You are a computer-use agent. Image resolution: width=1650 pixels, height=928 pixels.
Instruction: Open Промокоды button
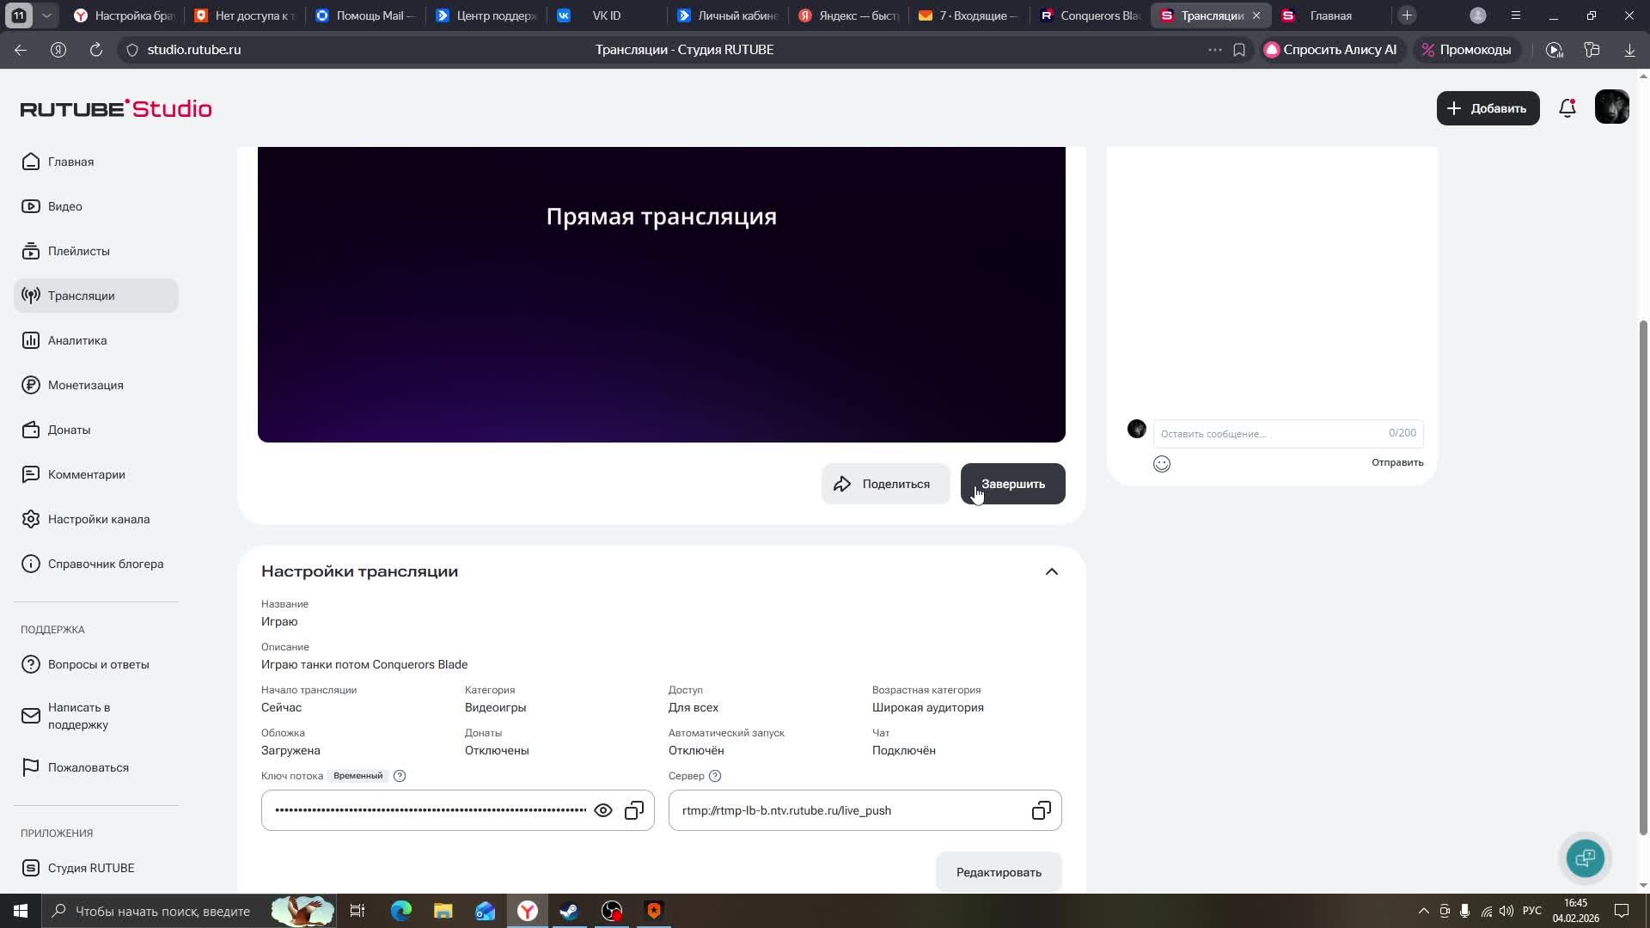pyautogui.click(x=1467, y=50)
